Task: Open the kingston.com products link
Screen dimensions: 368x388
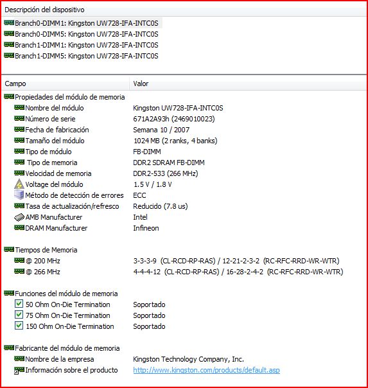Action: coord(207,370)
